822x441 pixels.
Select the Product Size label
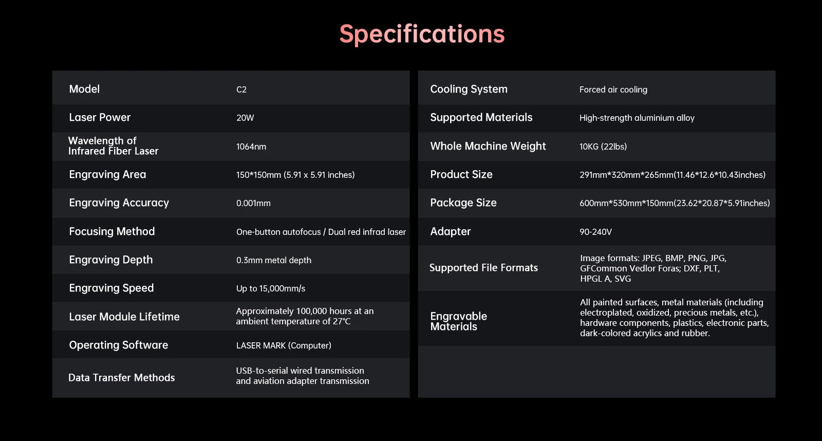pos(461,175)
